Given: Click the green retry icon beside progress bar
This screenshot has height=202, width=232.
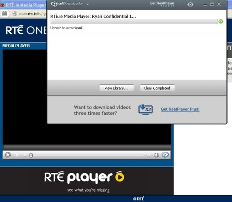Looking at the screenshot, I should coord(220,21).
